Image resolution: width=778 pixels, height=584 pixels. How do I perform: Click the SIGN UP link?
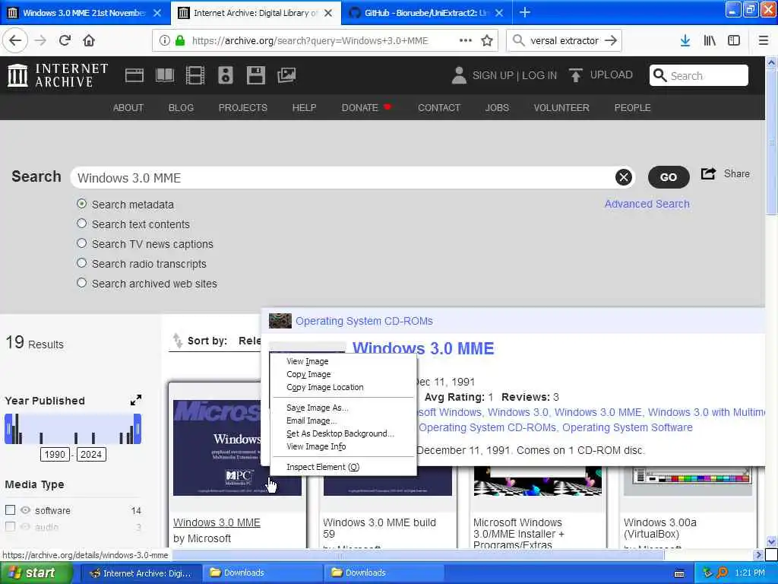492,75
